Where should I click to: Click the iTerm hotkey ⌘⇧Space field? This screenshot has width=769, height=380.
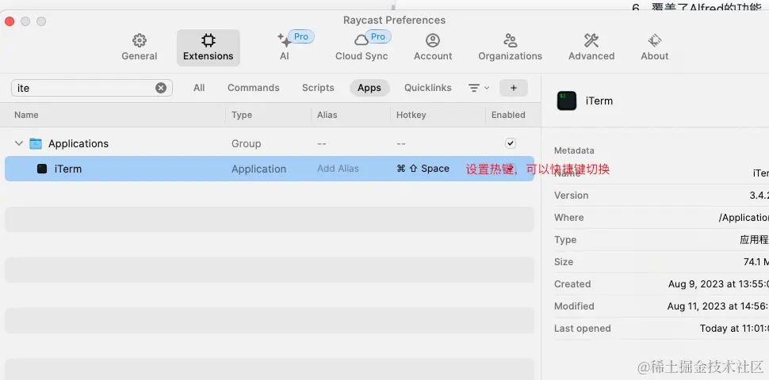click(423, 169)
